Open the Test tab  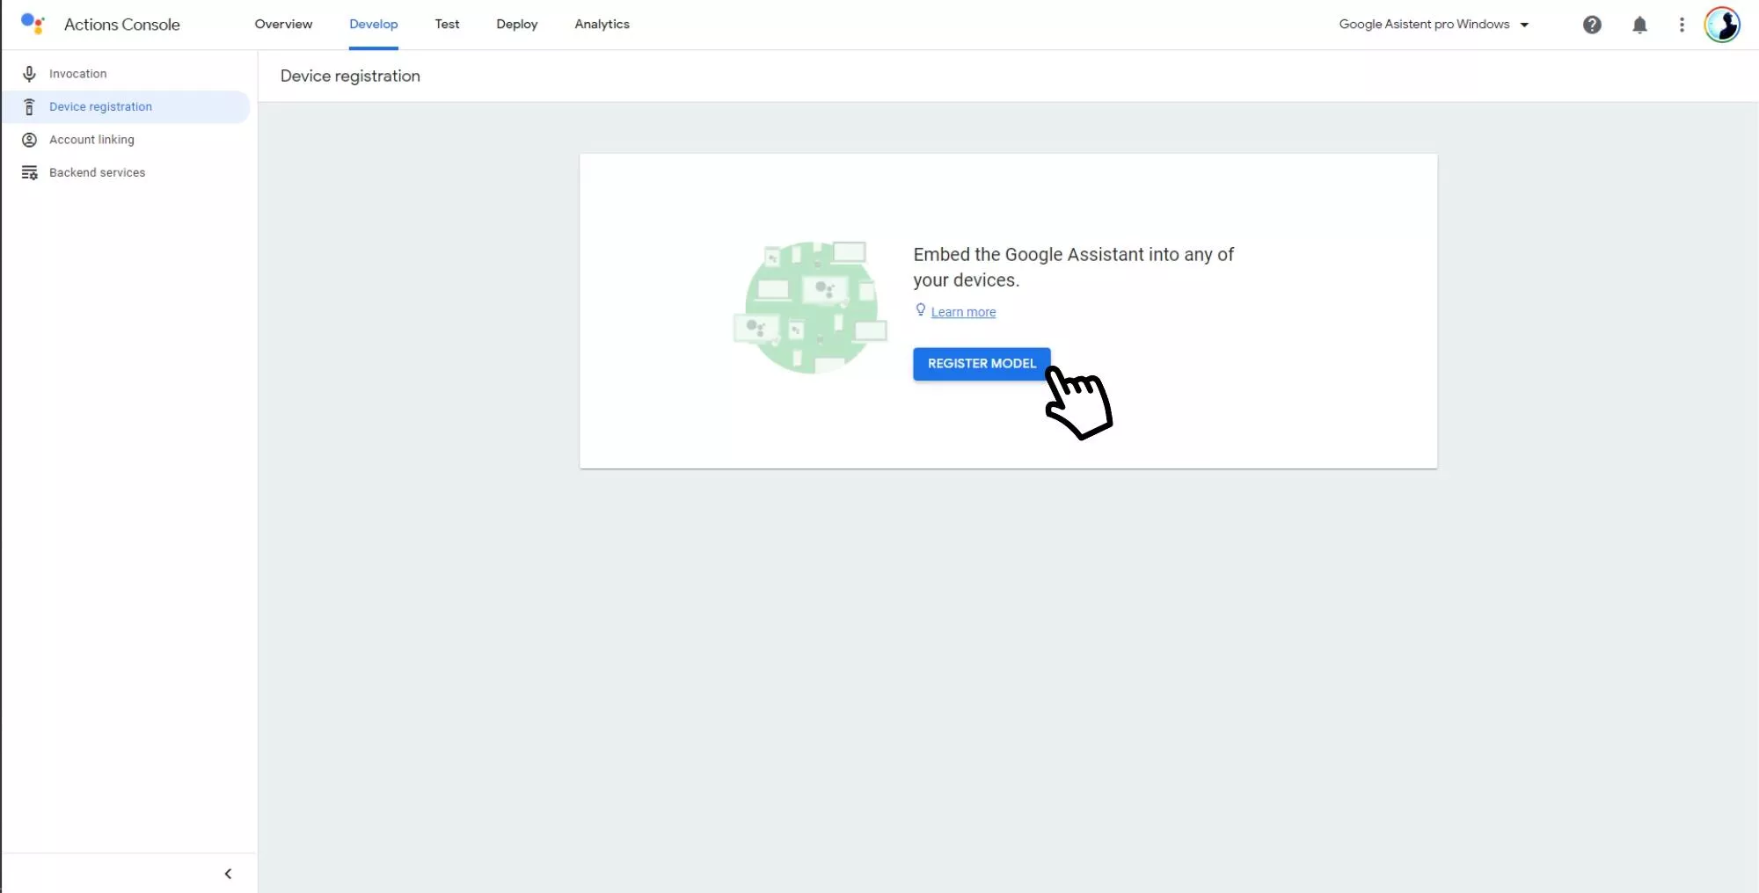[447, 25]
